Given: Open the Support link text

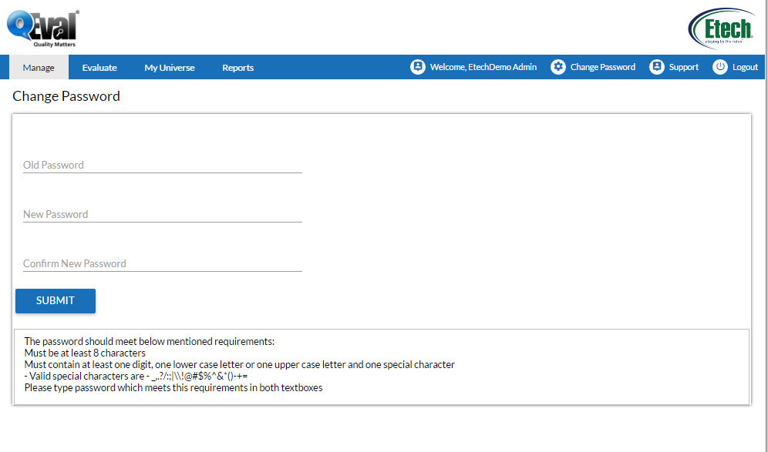Looking at the screenshot, I should point(684,68).
